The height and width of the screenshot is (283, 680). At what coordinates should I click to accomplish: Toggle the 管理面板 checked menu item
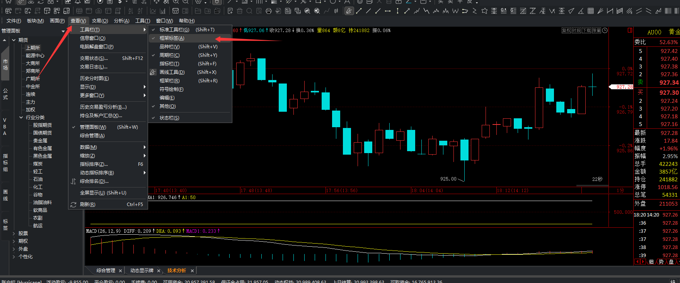[93, 127]
